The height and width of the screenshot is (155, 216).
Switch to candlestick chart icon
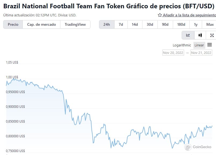point(200,35)
